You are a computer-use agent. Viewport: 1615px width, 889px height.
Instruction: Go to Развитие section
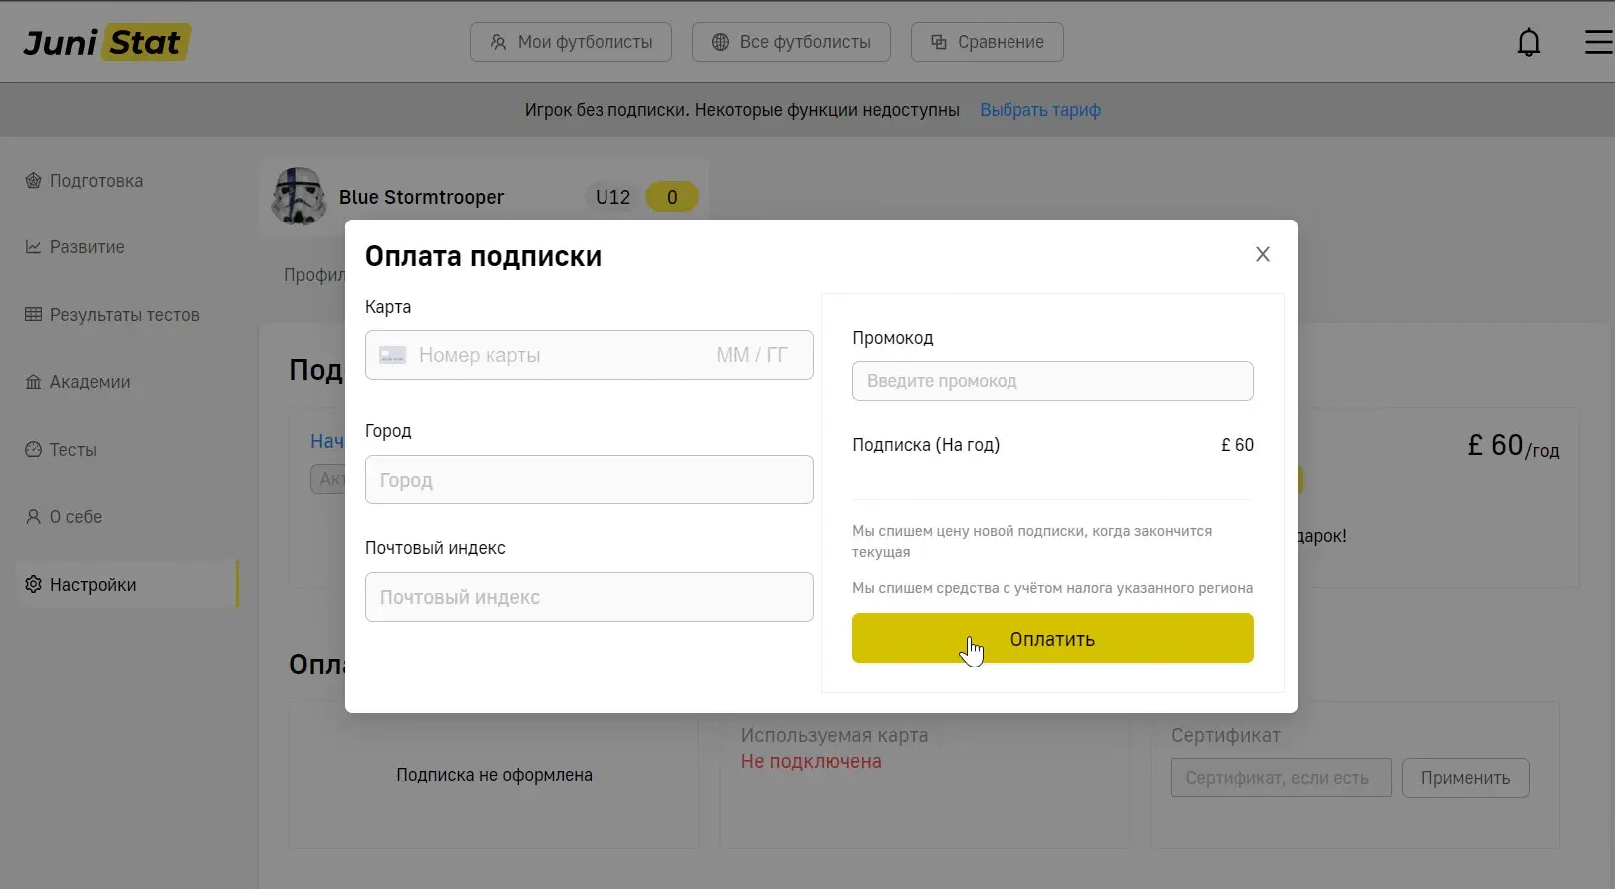pyautogui.click(x=87, y=247)
